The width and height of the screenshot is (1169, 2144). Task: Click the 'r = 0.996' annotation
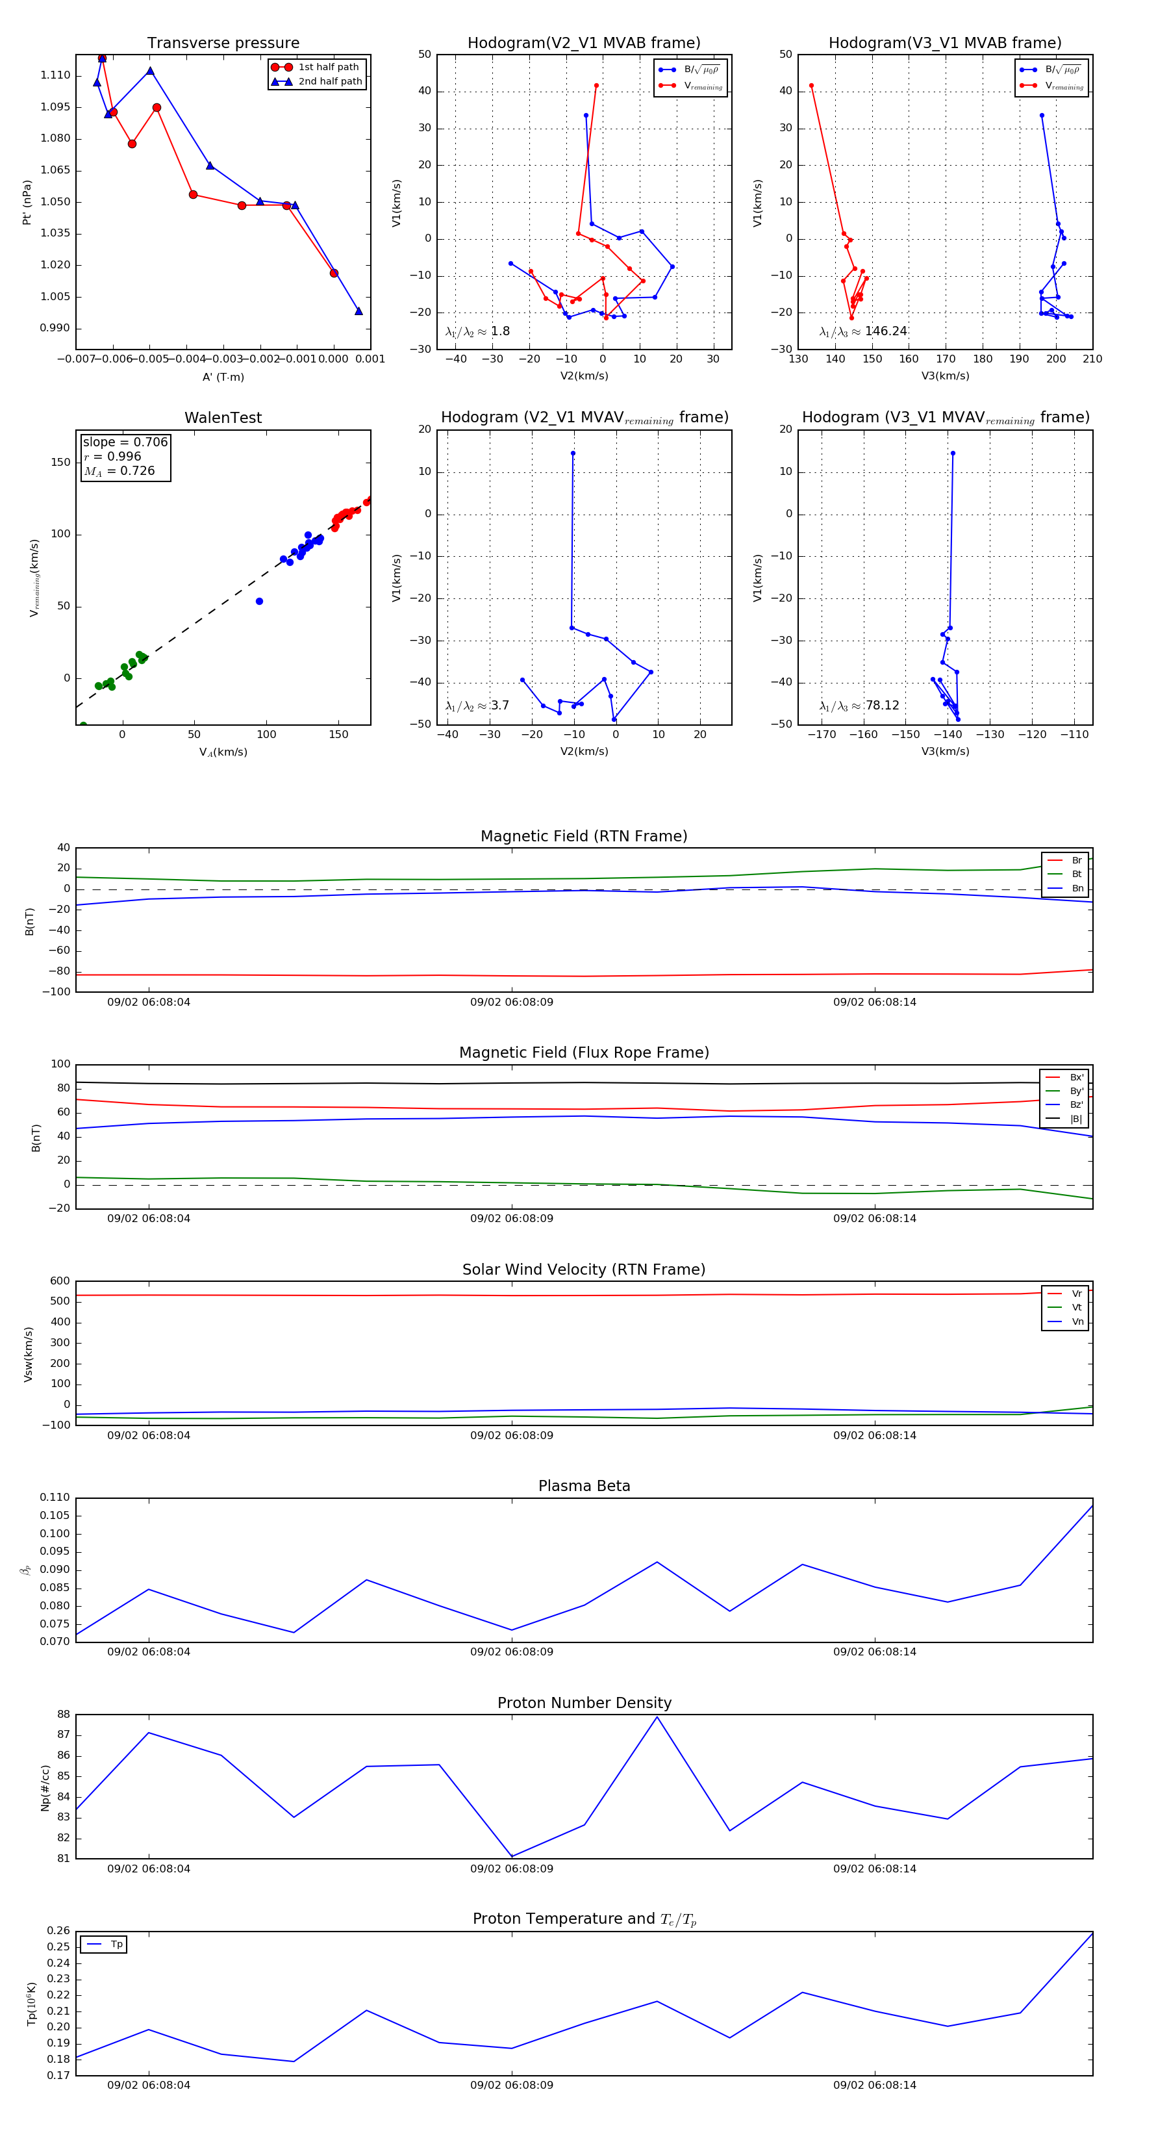(112, 456)
